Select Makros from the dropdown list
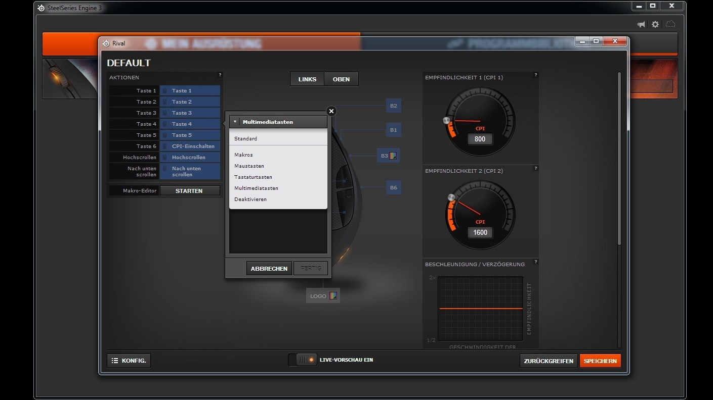This screenshot has width=713, height=400. click(x=243, y=155)
